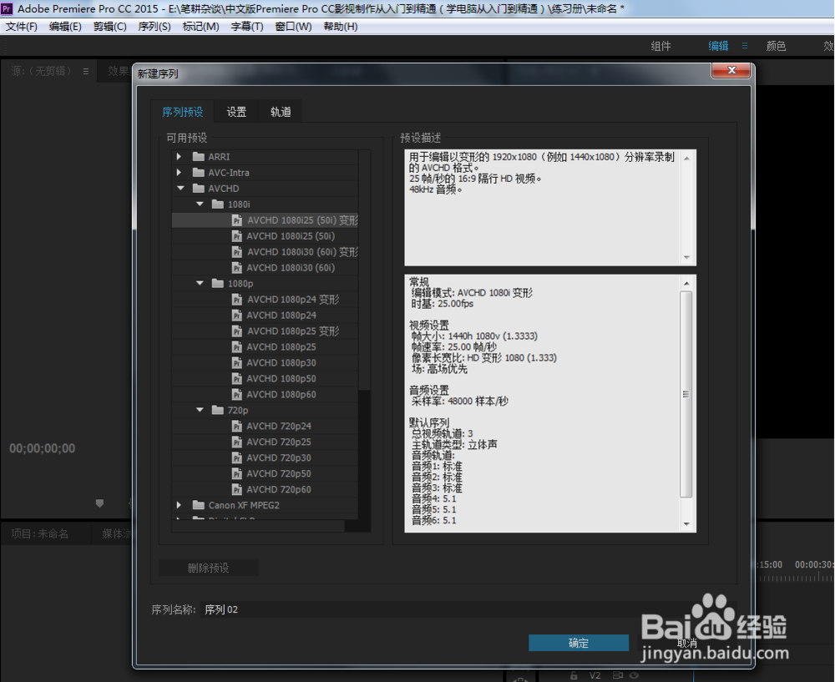Viewport: 835px width, 682px height.
Task: Select AVCHD 1080p24 preset
Action: [265, 316]
